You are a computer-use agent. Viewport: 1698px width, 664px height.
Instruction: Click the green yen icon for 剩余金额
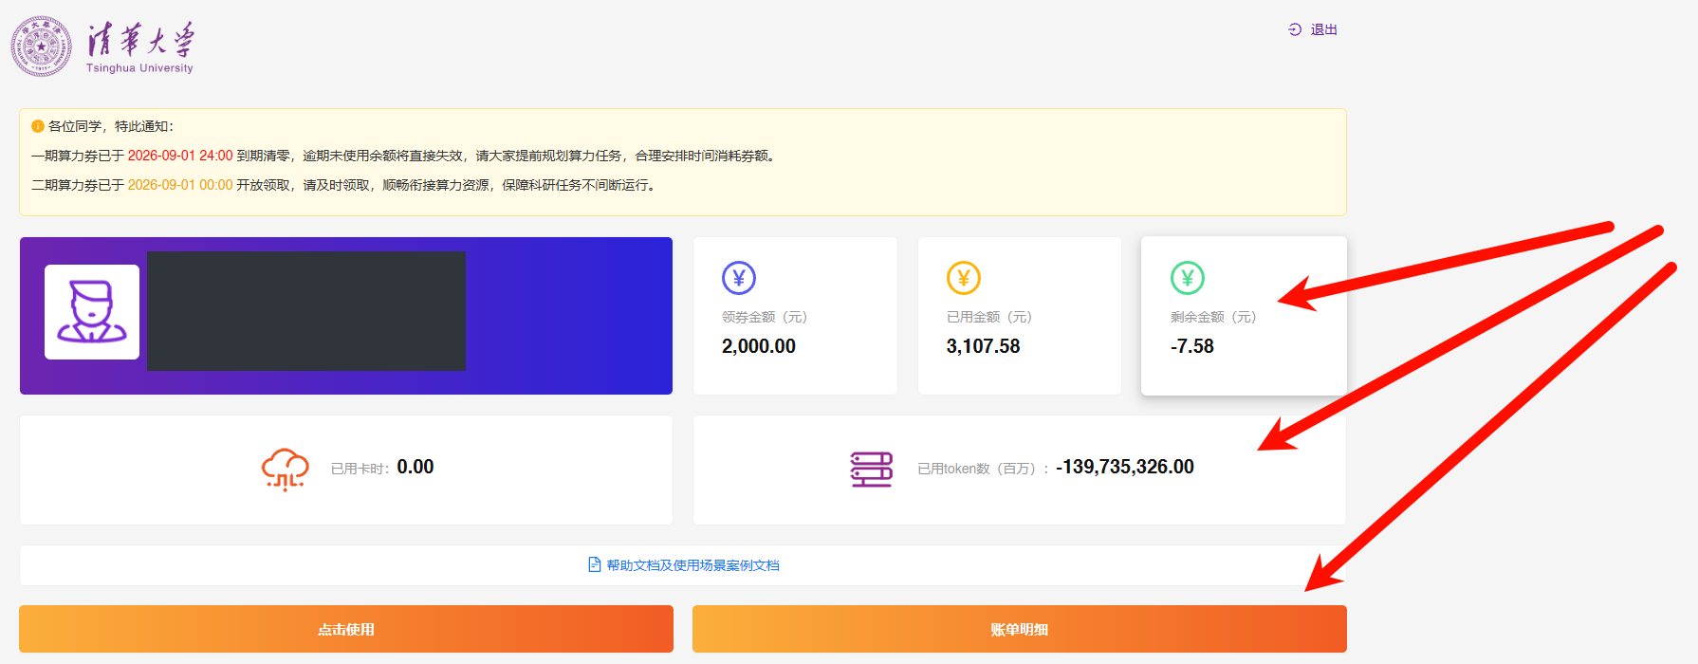point(1188,278)
